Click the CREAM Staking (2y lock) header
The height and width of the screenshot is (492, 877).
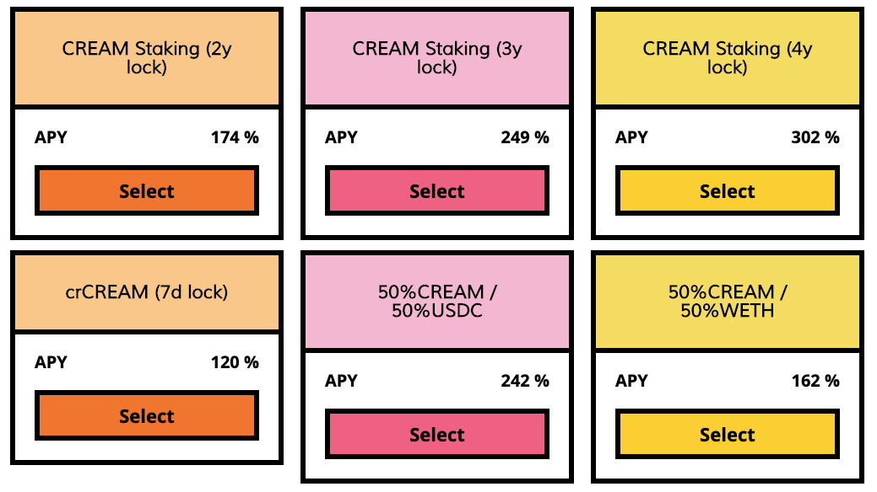coord(147,57)
